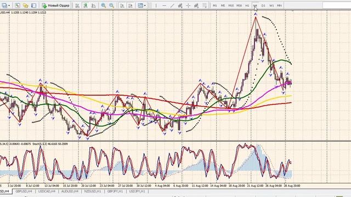
Task: Click the Новый Ордер button
Action: pyautogui.click(x=56, y=5)
